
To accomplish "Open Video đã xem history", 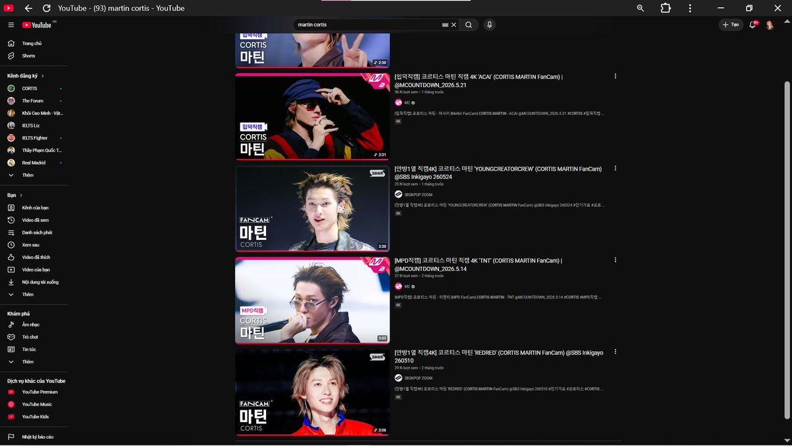I will [34, 220].
